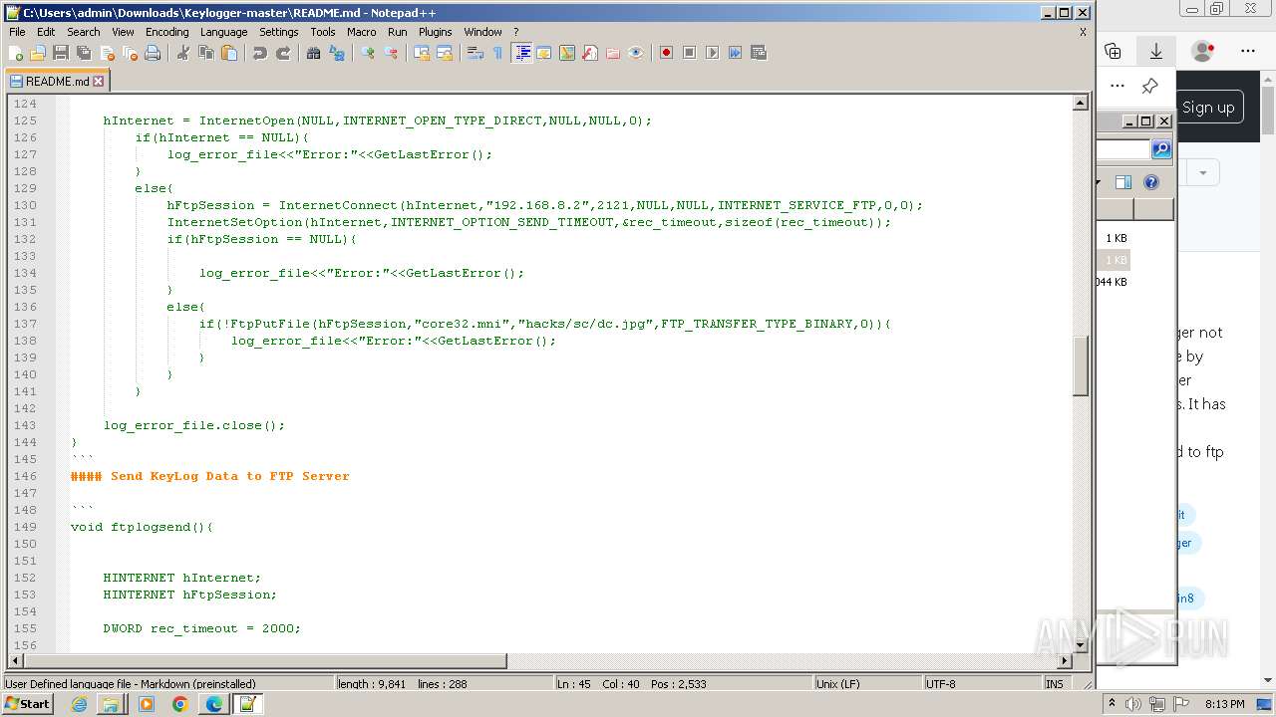Open the Search menu
1276x717 pixels.
[x=84, y=32]
